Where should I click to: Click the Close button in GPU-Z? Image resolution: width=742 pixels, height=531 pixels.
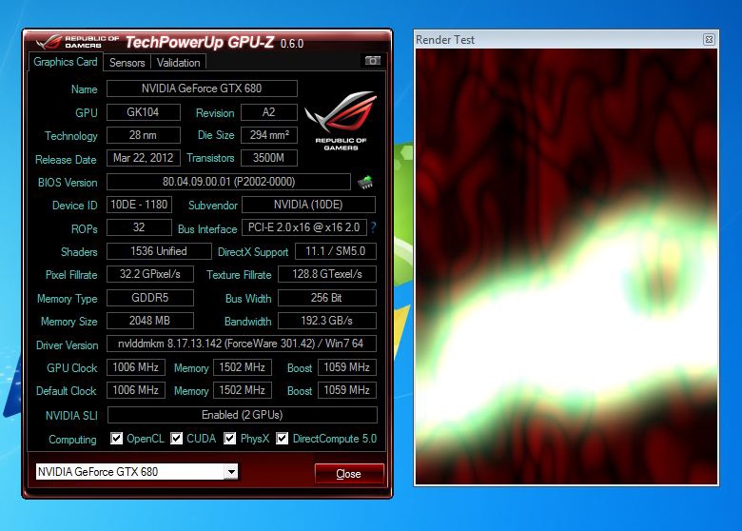pos(349,474)
